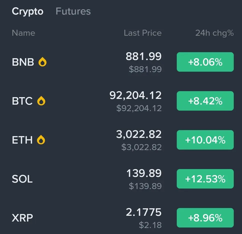Click the flame icon next to BNB

pos(42,62)
